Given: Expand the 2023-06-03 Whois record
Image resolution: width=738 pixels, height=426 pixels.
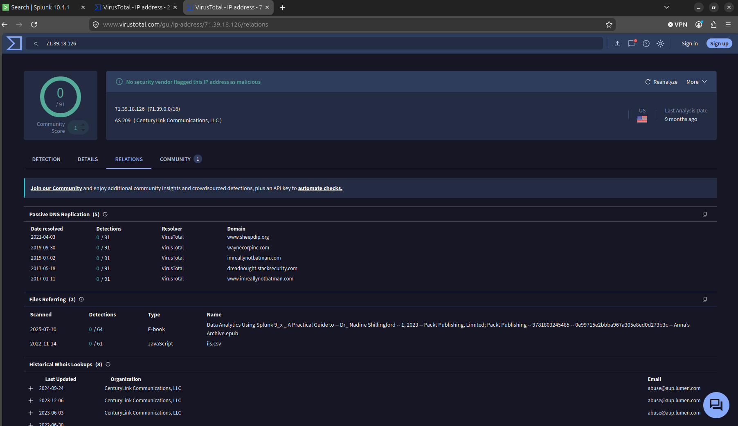Looking at the screenshot, I should (x=31, y=413).
